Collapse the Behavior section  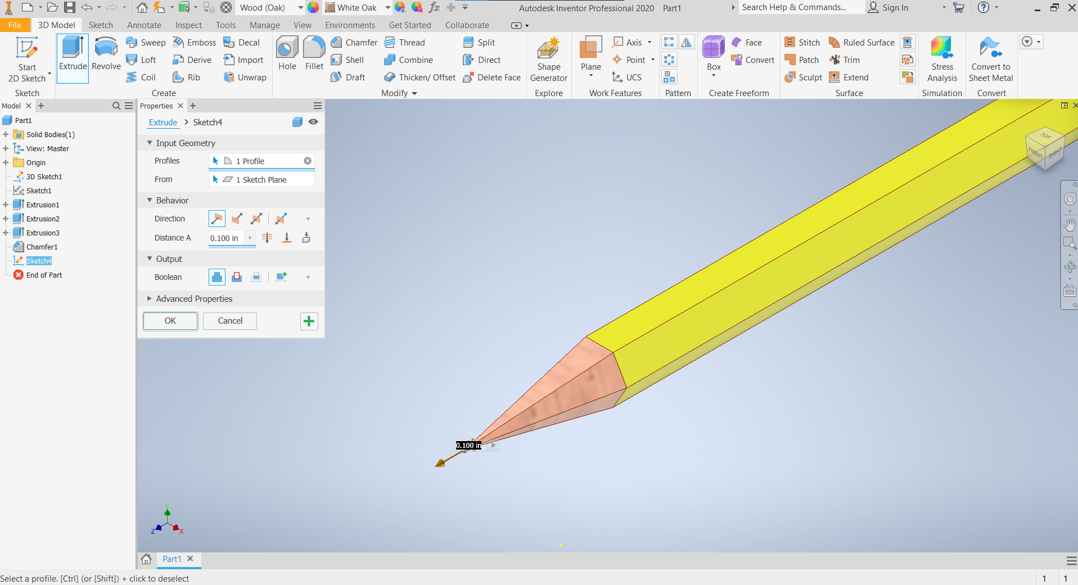point(150,201)
